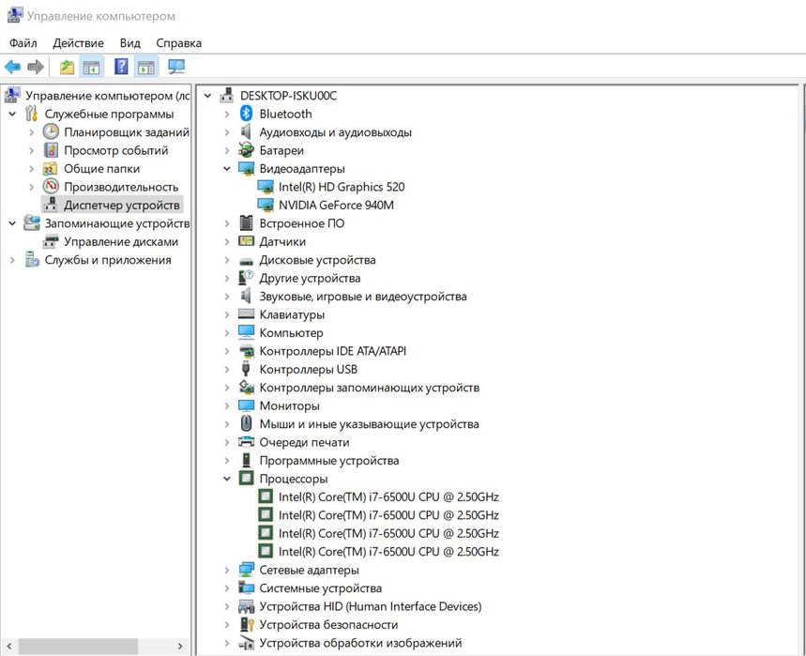This screenshot has width=806, height=656.
Task: Click the Forward arrow toolbar icon
Action: 36,67
